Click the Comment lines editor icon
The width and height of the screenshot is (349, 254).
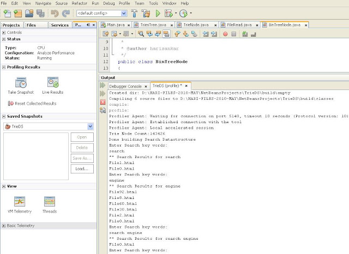[245, 34]
